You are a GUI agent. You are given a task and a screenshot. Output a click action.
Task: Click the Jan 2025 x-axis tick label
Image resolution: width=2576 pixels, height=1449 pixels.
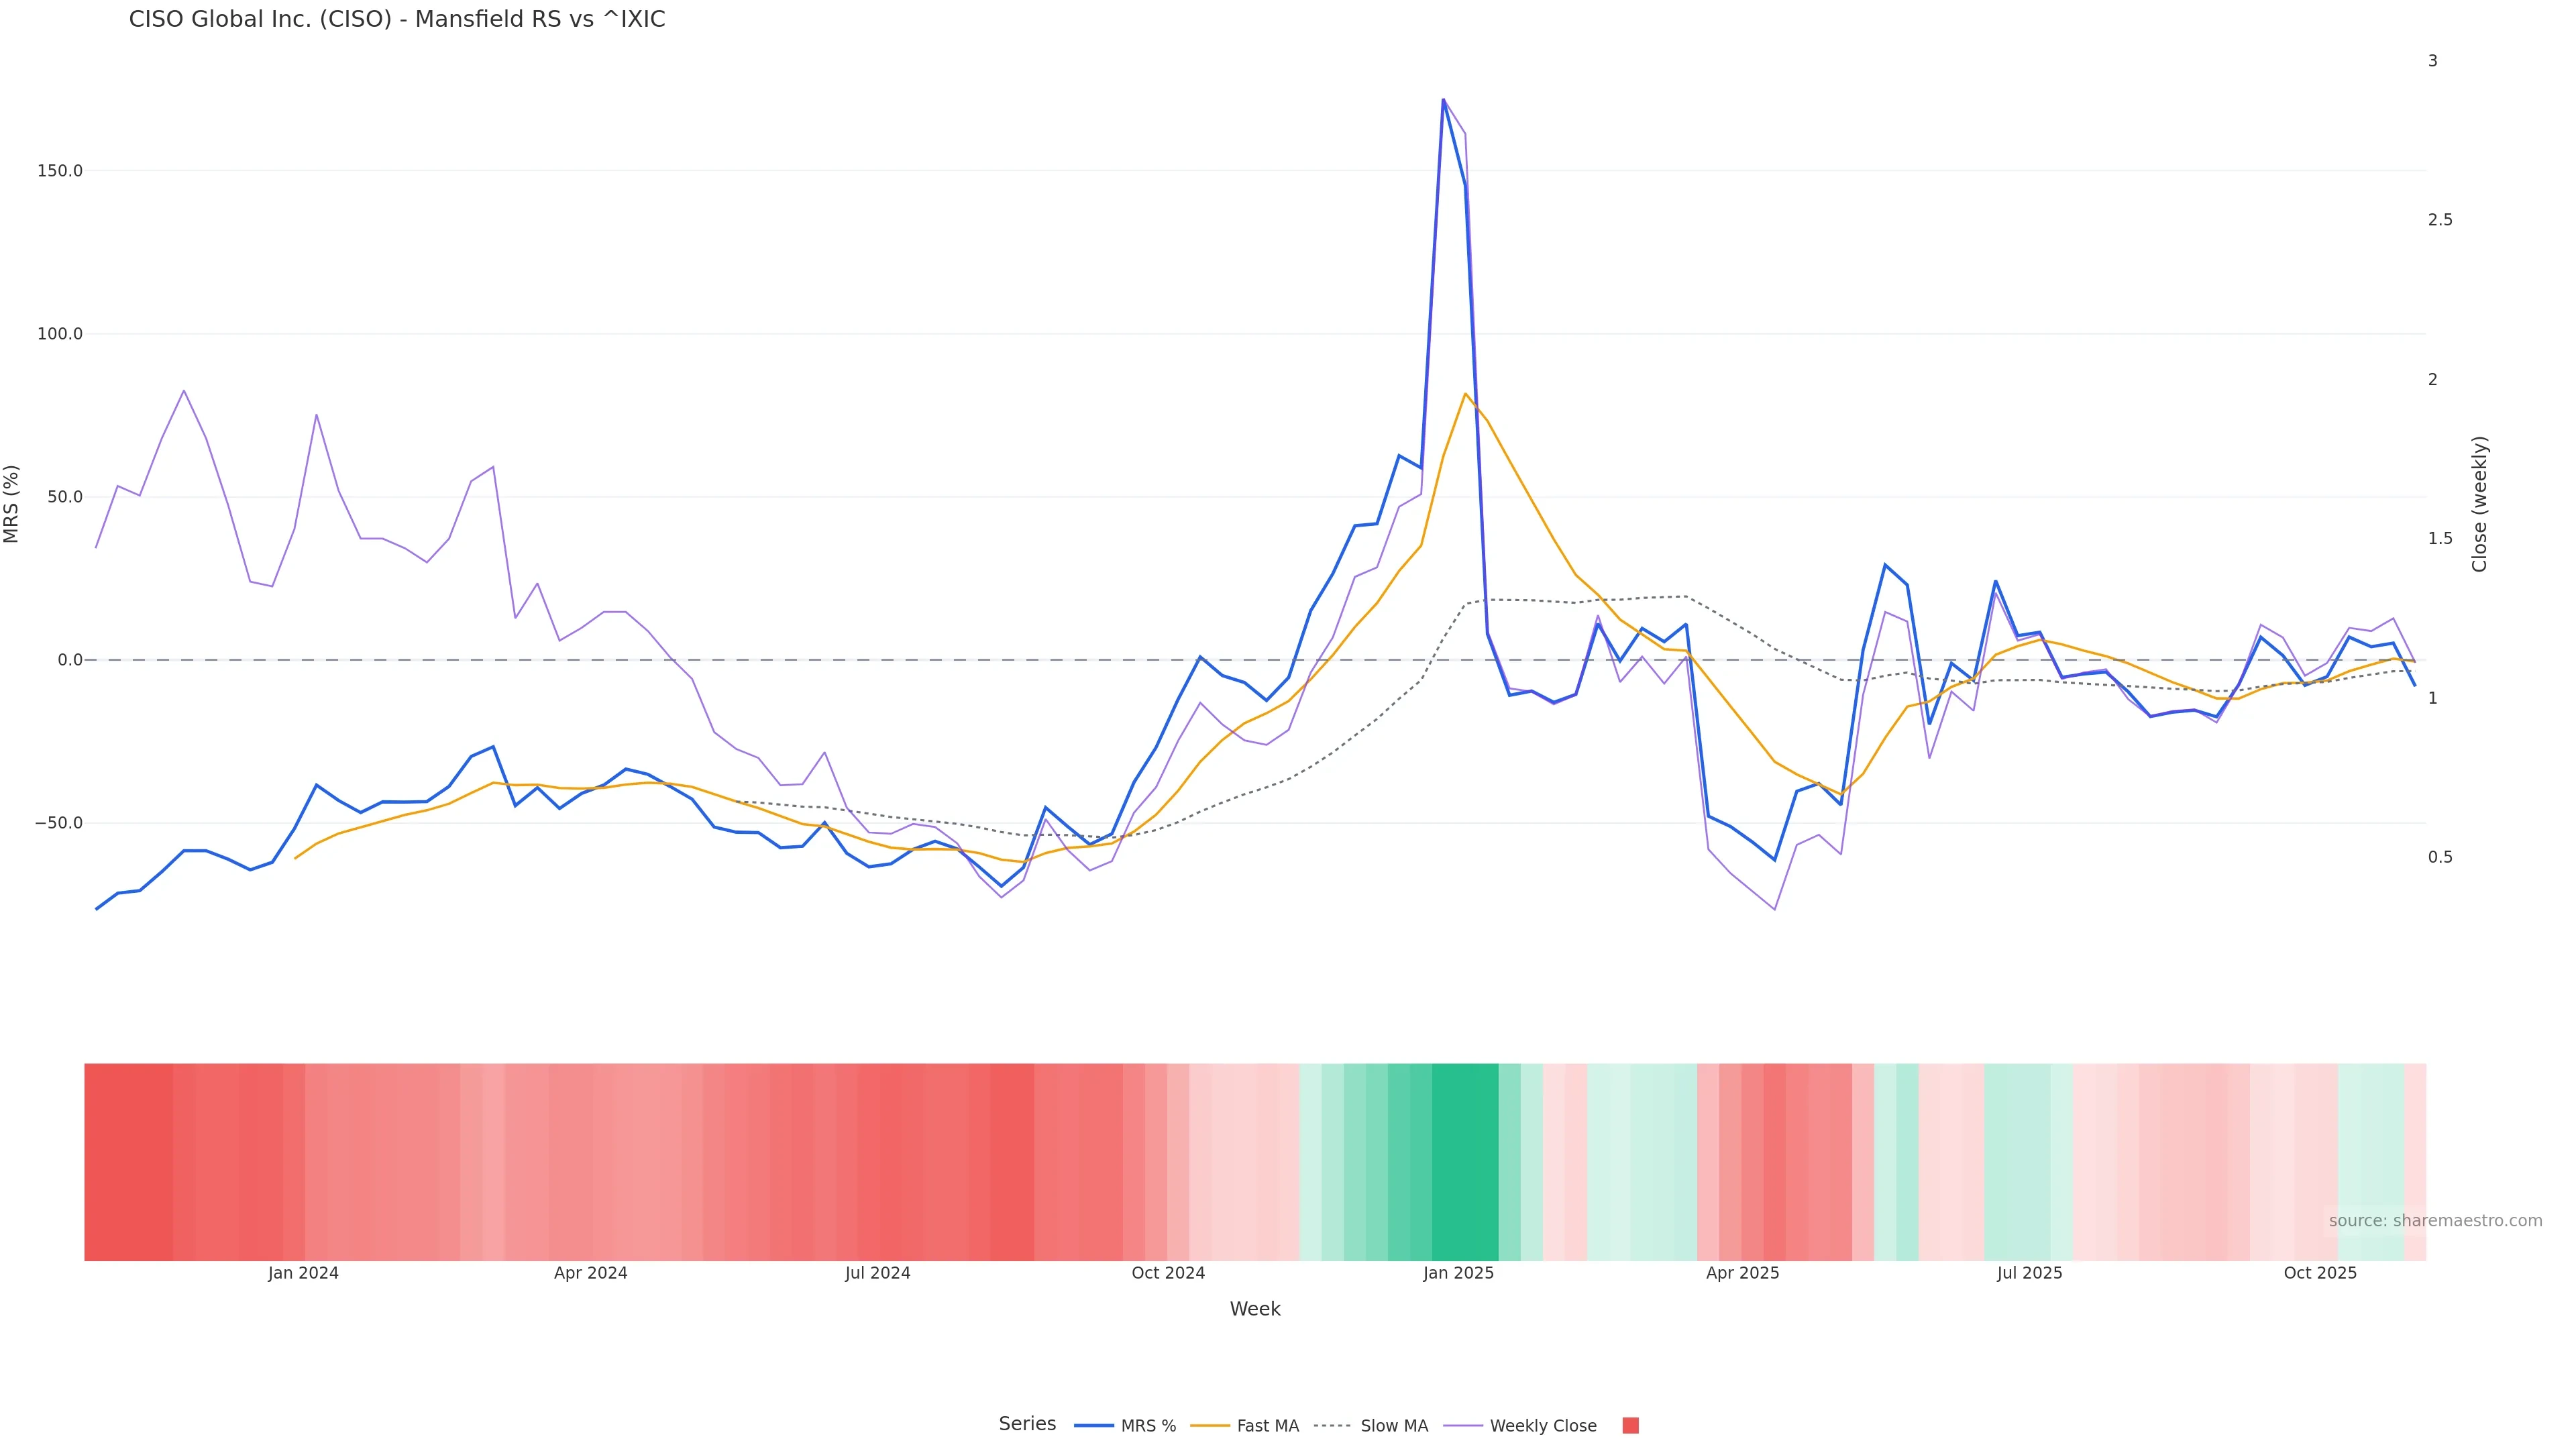[x=1458, y=1273]
